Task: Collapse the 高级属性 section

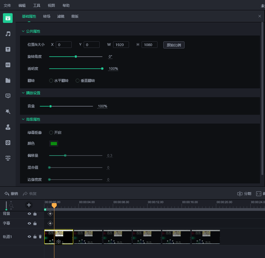Action: pyautogui.click(x=24, y=119)
